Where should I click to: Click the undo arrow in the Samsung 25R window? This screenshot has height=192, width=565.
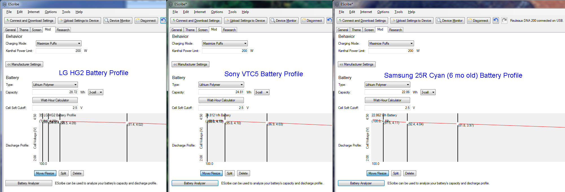[496, 21]
